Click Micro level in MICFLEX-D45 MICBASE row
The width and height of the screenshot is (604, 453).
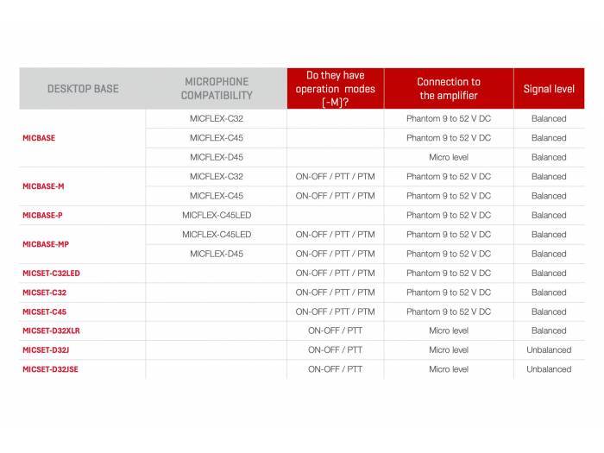[x=449, y=157]
